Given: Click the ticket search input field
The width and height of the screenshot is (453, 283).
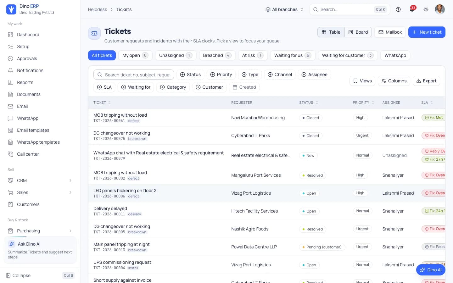Looking at the screenshot, I should pyautogui.click(x=134, y=75).
